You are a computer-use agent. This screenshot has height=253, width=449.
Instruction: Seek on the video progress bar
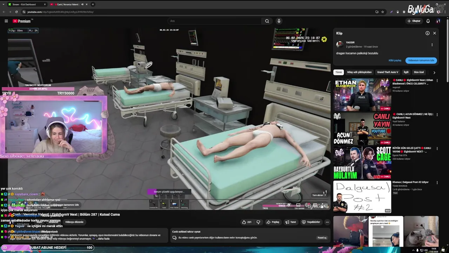coord(168,200)
